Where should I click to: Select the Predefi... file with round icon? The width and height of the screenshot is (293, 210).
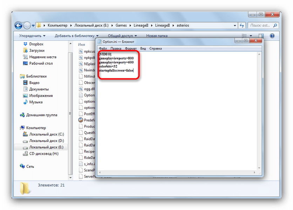coord(87,120)
